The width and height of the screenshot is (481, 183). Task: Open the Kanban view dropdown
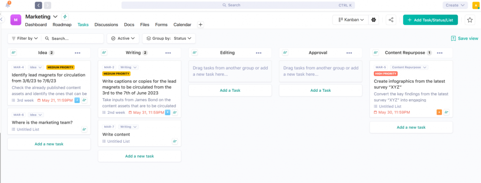[x=351, y=20]
